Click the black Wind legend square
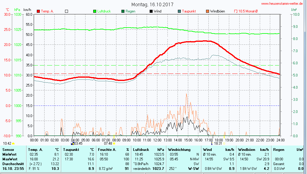 point(151,11)
